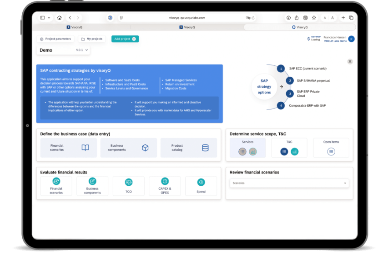
Task: Increase text size with large A
Action: pos(333,18)
